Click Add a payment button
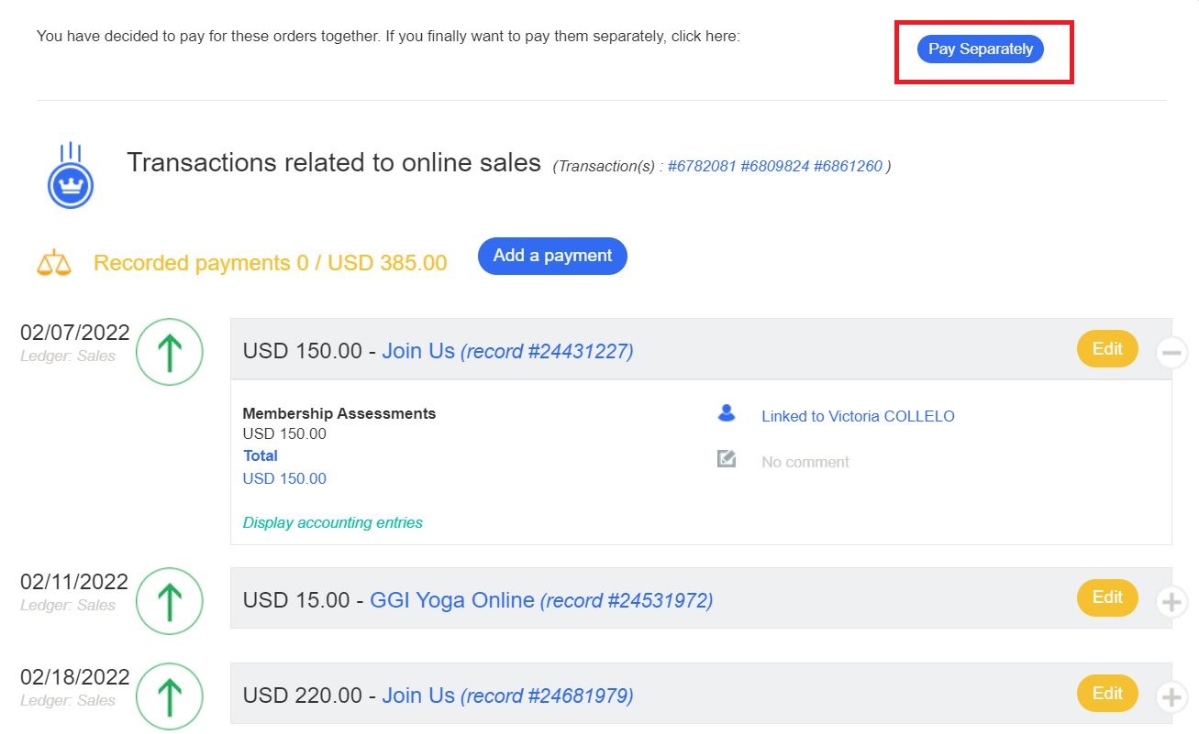This screenshot has width=1199, height=734. (552, 257)
